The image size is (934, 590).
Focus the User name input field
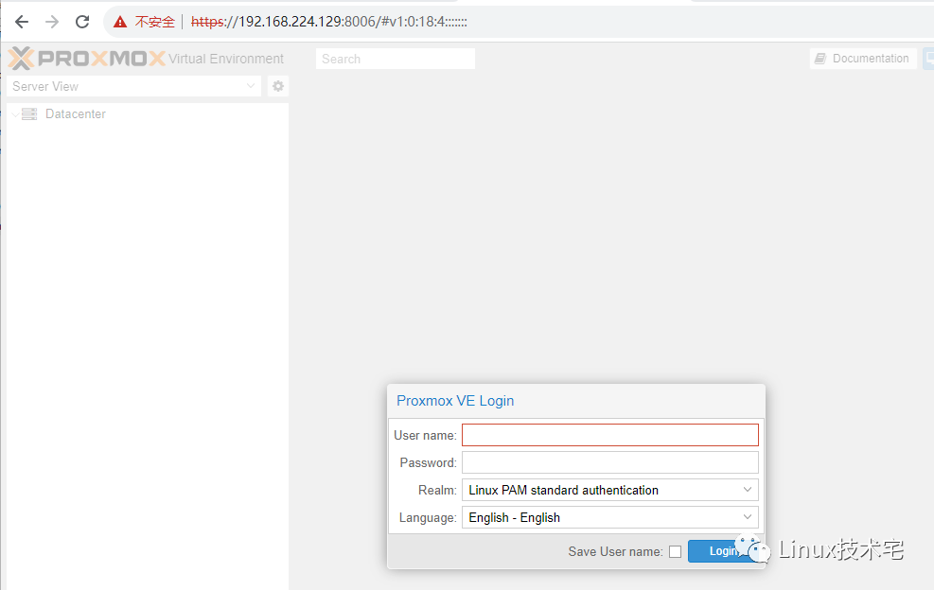610,435
